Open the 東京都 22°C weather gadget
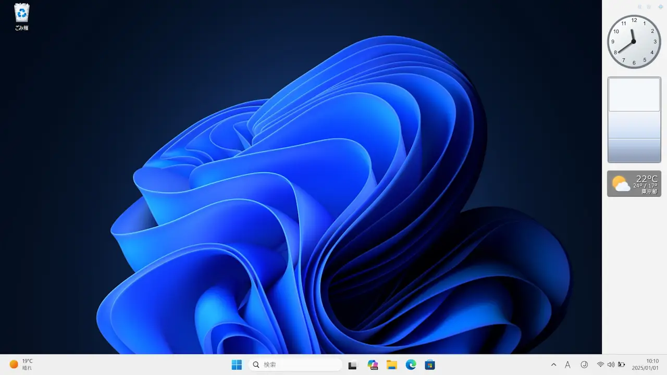Image resolution: width=667 pixels, height=375 pixels. tap(634, 184)
